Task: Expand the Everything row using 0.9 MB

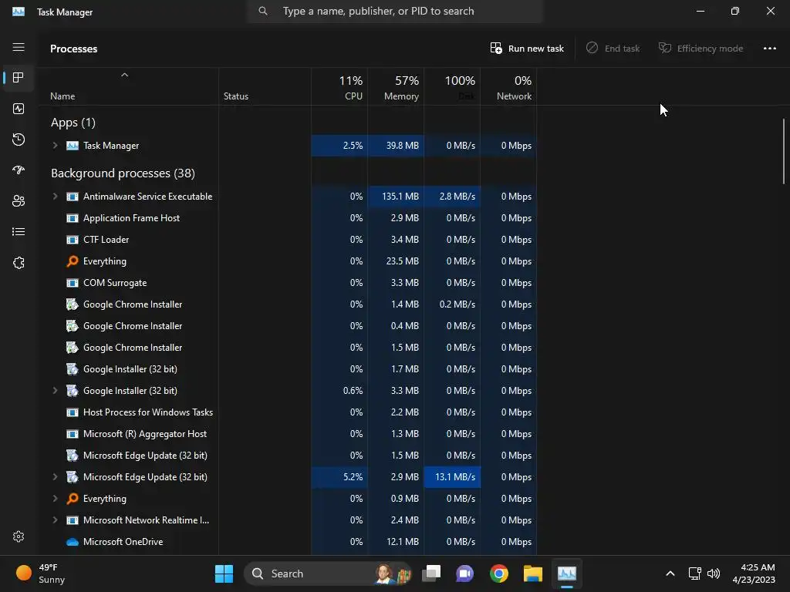Action: coord(55,499)
